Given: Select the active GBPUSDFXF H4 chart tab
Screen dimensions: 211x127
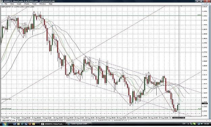Looking at the screenshot, I should tap(8, 120).
